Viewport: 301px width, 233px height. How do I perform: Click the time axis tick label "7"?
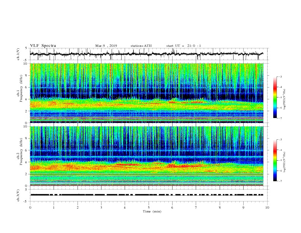(x=196, y=207)
